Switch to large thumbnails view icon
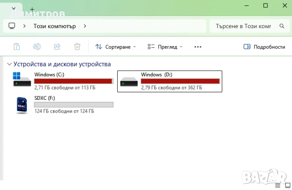The image size is (292, 190). pos(288,185)
